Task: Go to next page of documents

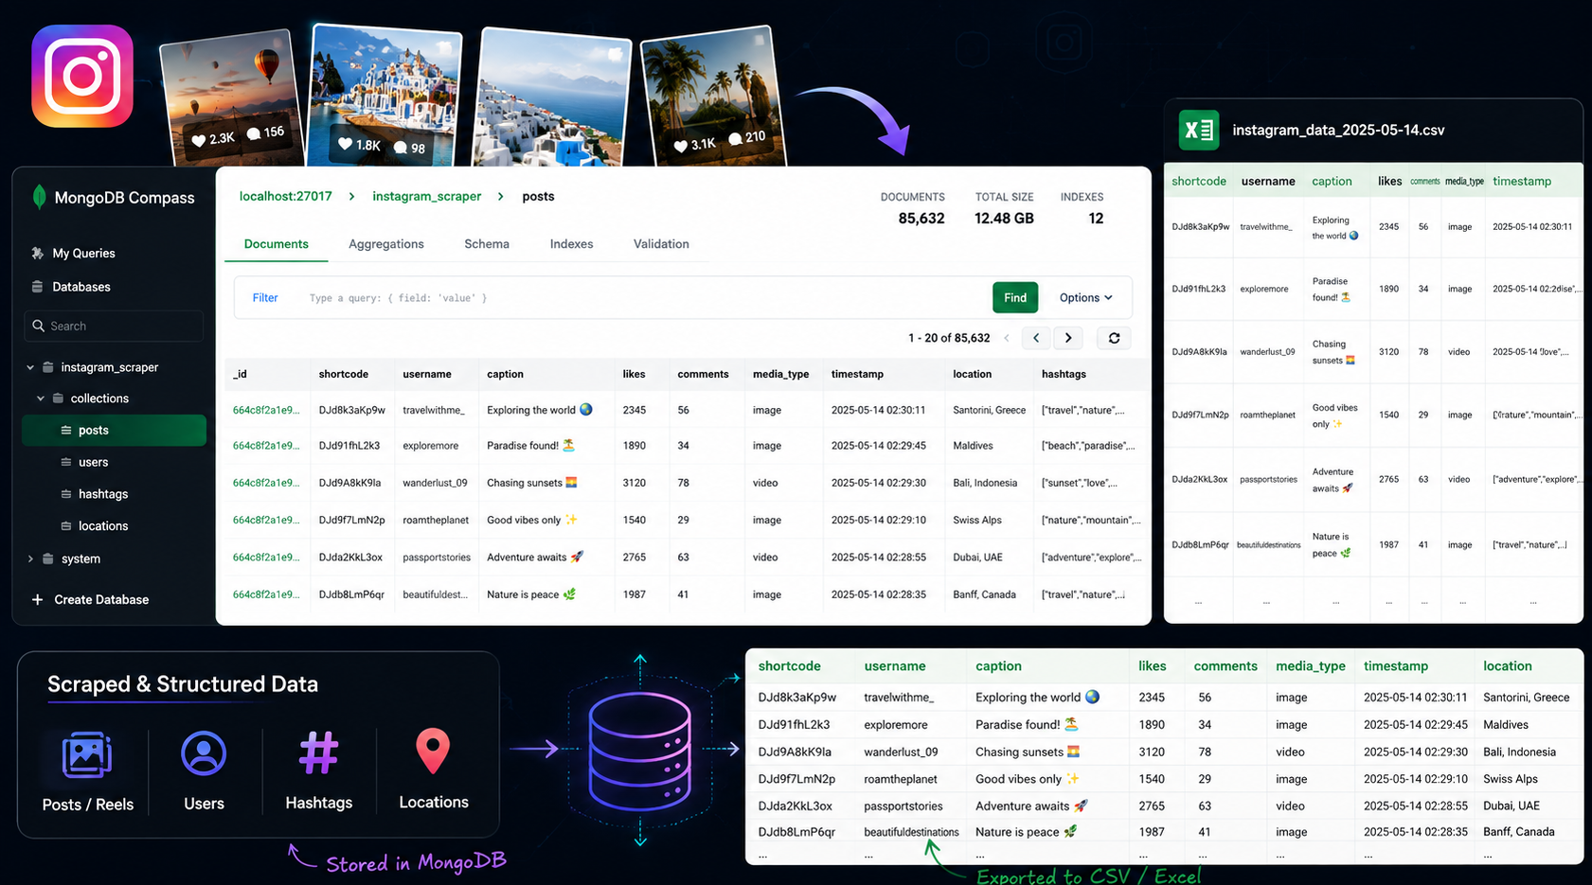Action: coord(1068,338)
